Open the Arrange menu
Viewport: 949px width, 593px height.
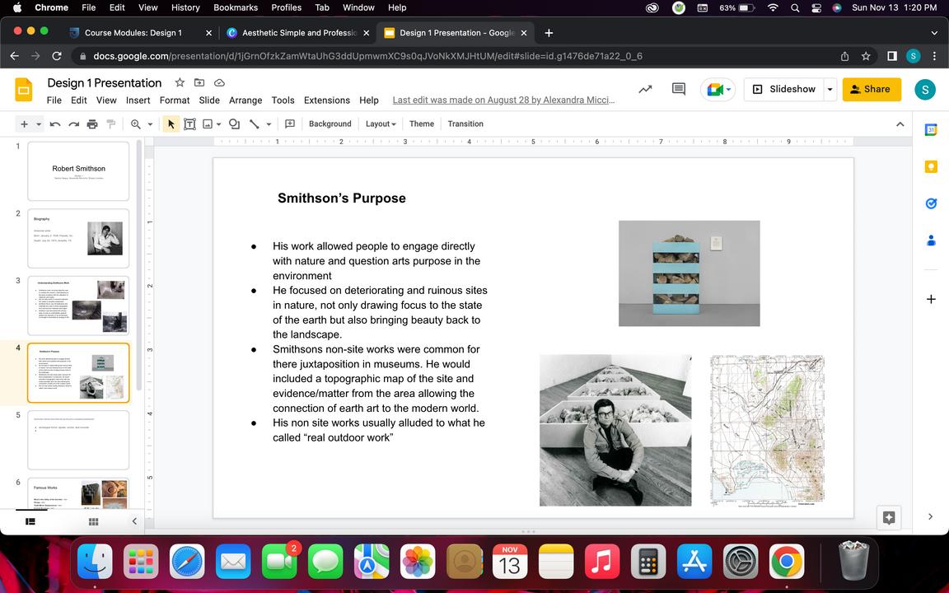245,100
